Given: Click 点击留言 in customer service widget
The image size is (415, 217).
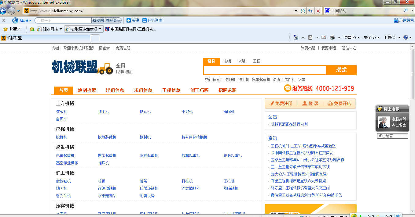Looking at the screenshot, I should click(399, 125).
